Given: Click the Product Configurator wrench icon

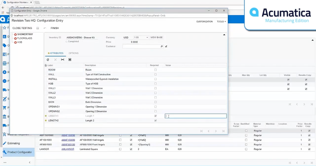Looking at the screenshot, I should pos(5,152).
